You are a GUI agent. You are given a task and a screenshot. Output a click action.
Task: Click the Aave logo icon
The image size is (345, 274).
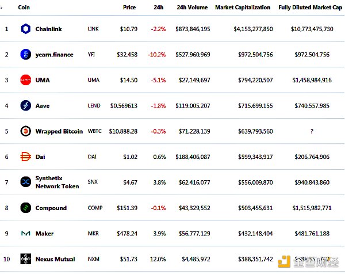point(25,105)
